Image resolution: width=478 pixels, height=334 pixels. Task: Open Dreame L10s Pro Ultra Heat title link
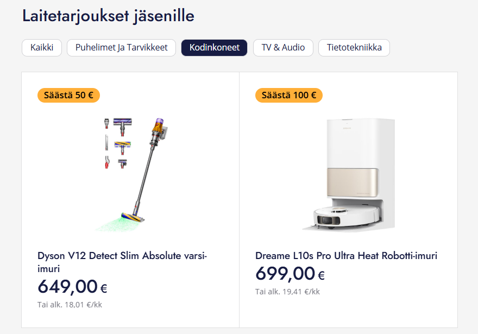[x=347, y=256]
